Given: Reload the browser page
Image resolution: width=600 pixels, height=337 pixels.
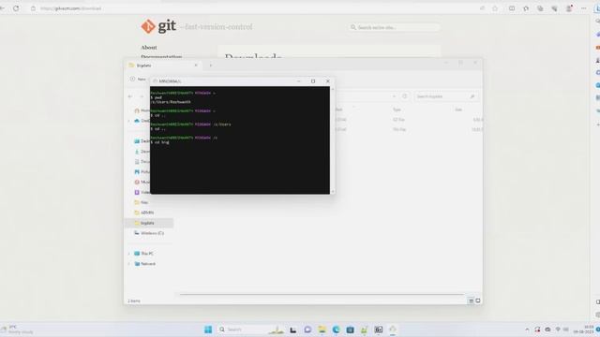Looking at the screenshot, I should pyautogui.click(x=16, y=8).
